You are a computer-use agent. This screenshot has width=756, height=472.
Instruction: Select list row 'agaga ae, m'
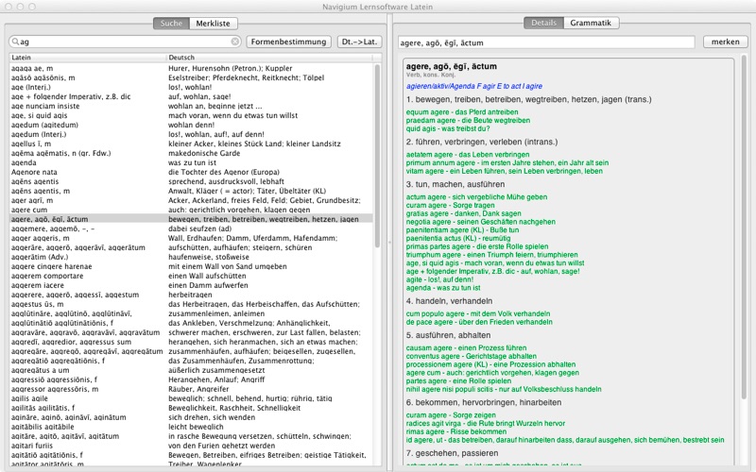pyautogui.click(x=191, y=68)
